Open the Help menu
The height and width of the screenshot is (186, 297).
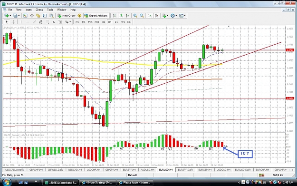[73, 10]
